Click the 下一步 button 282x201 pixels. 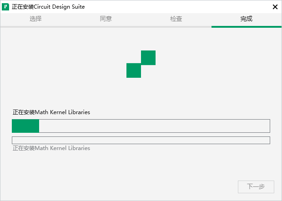(256, 187)
